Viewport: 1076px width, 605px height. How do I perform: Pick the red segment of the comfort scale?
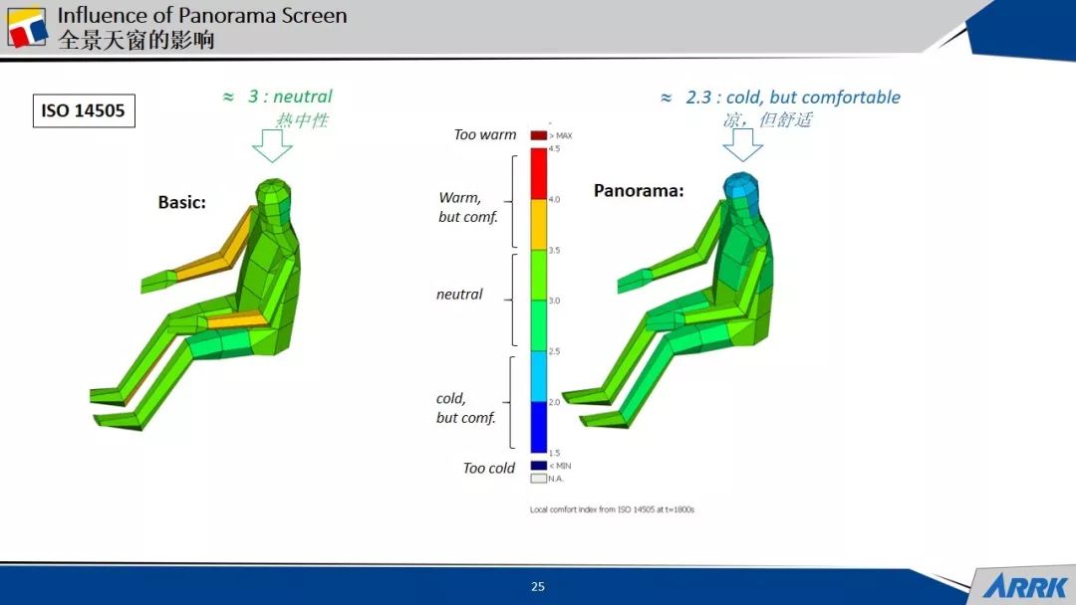(x=538, y=173)
